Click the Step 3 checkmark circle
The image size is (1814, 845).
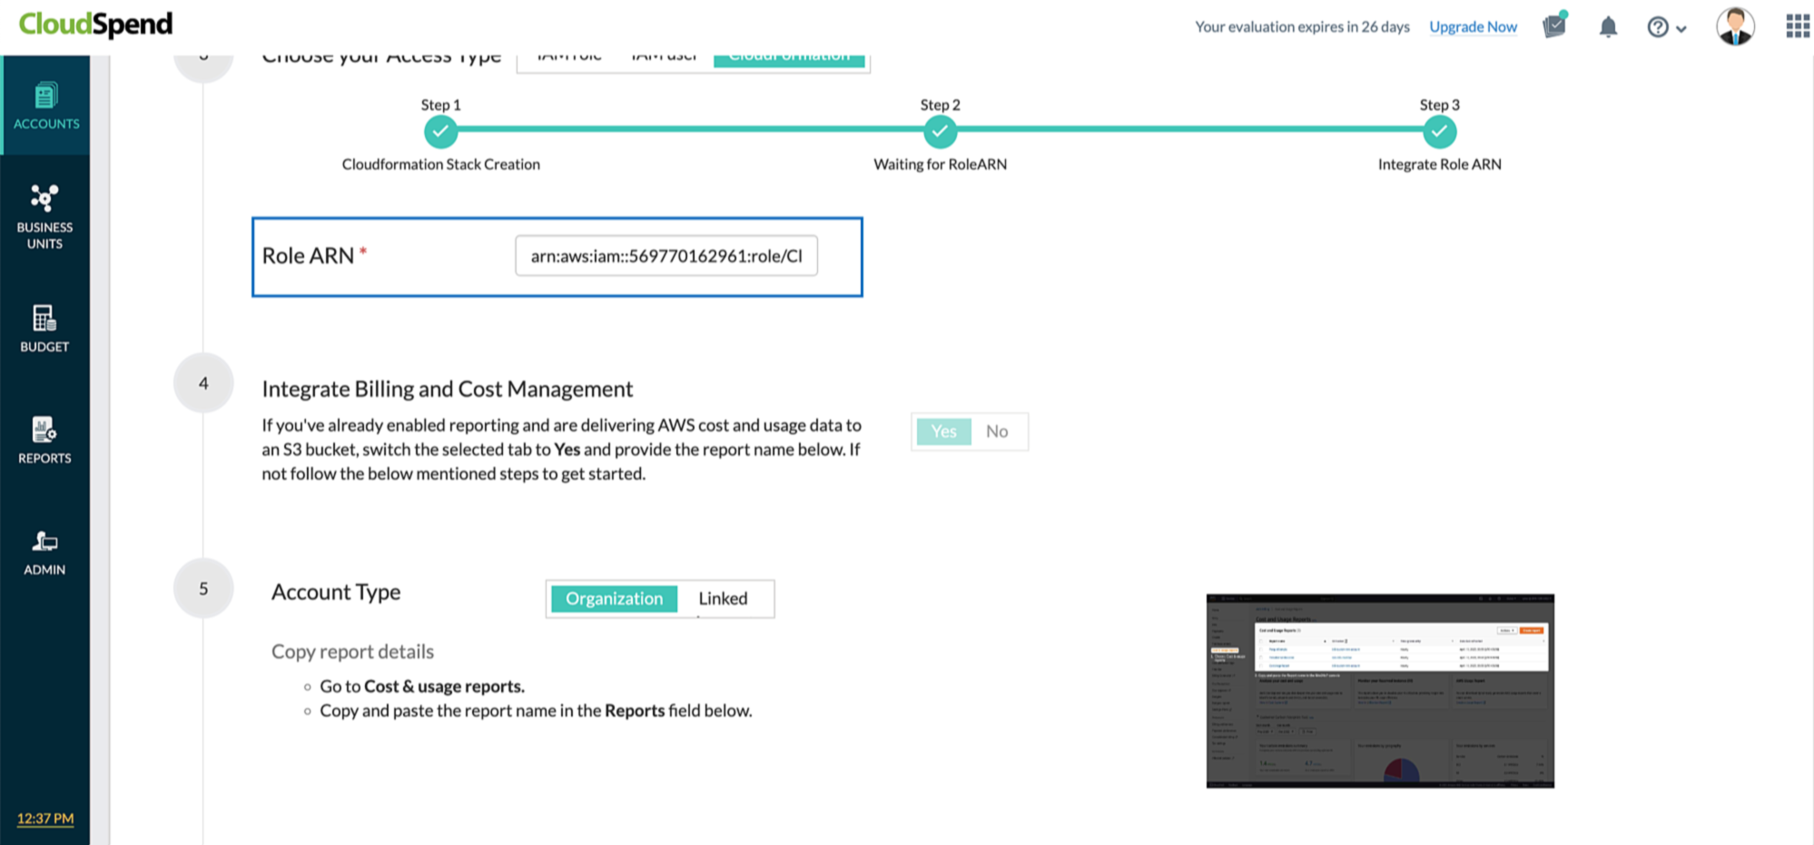coord(1439,132)
